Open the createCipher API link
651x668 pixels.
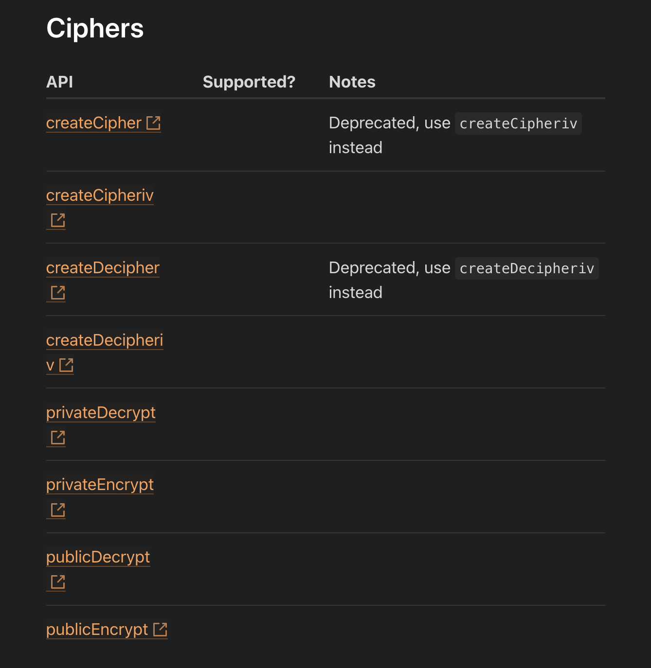coord(94,123)
